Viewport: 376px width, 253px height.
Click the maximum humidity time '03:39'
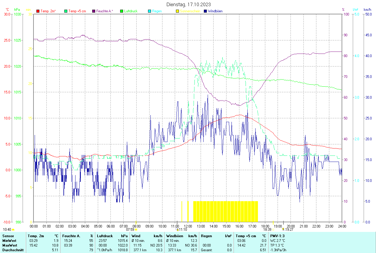[x=68, y=245]
